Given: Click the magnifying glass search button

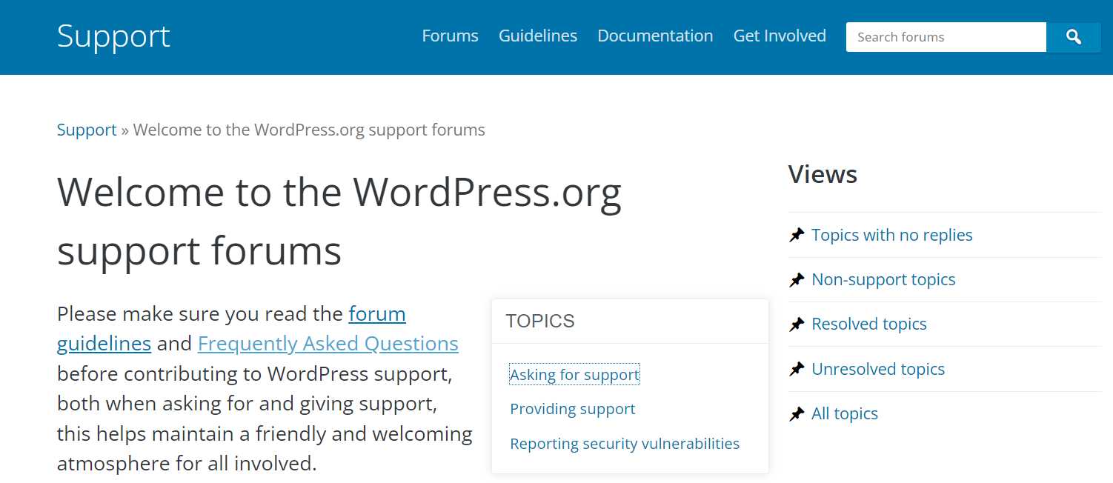Looking at the screenshot, I should coord(1073,37).
